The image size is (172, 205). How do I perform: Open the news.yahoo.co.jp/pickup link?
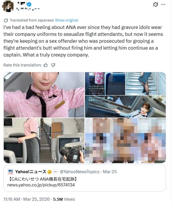[x=41, y=185]
